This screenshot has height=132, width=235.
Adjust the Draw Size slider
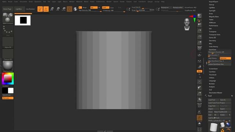coord(143,10)
